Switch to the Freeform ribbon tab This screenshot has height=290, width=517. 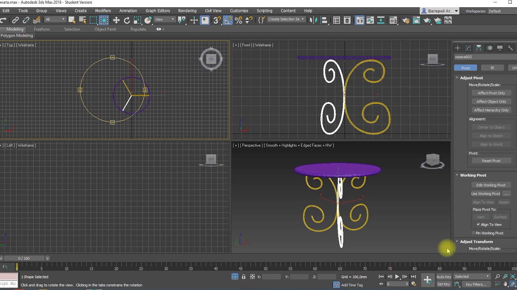[x=42, y=29]
